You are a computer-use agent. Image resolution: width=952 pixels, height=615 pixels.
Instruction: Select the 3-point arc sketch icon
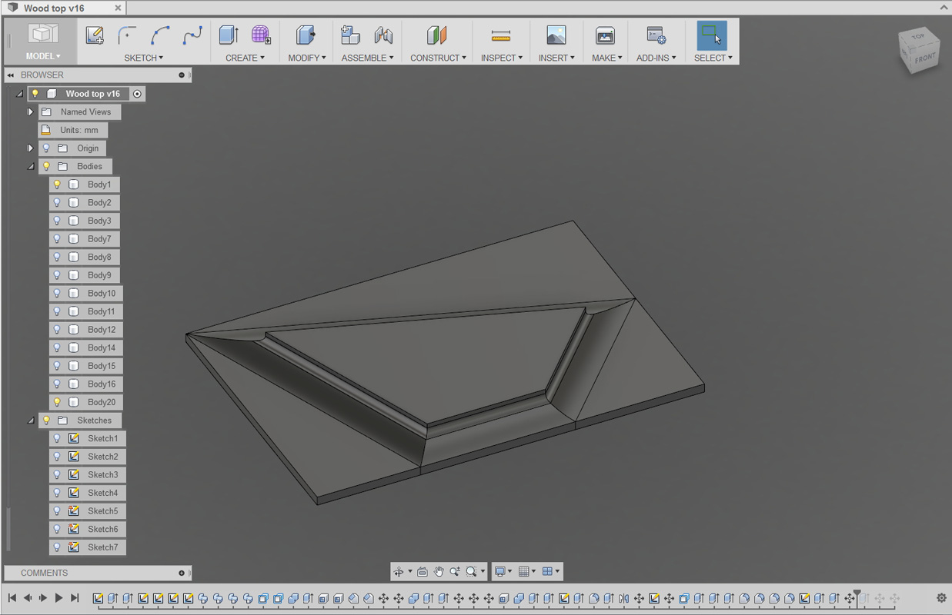click(x=160, y=35)
